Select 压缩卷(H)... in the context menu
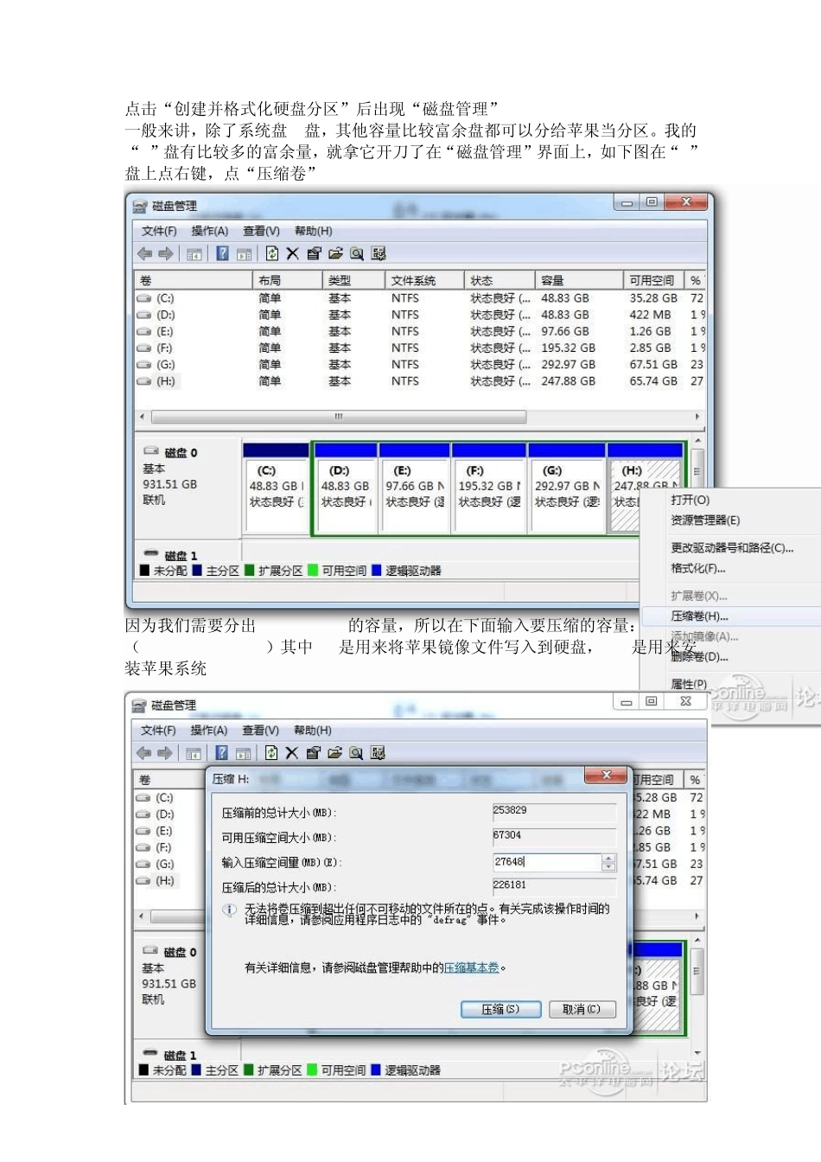Image resolution: width=821 pixels, height=1162 pixels. pos(699,616)
